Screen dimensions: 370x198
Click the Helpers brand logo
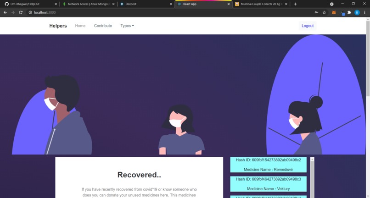(58, 26)
